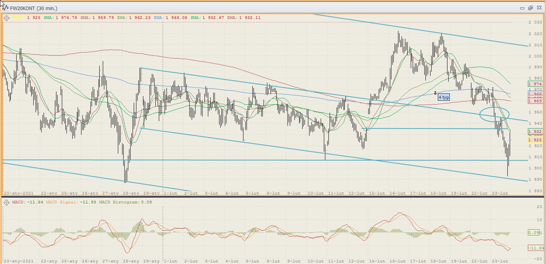
Task: Select the blue ellipse drawn on the chart
Action: (x=494, y=114)
